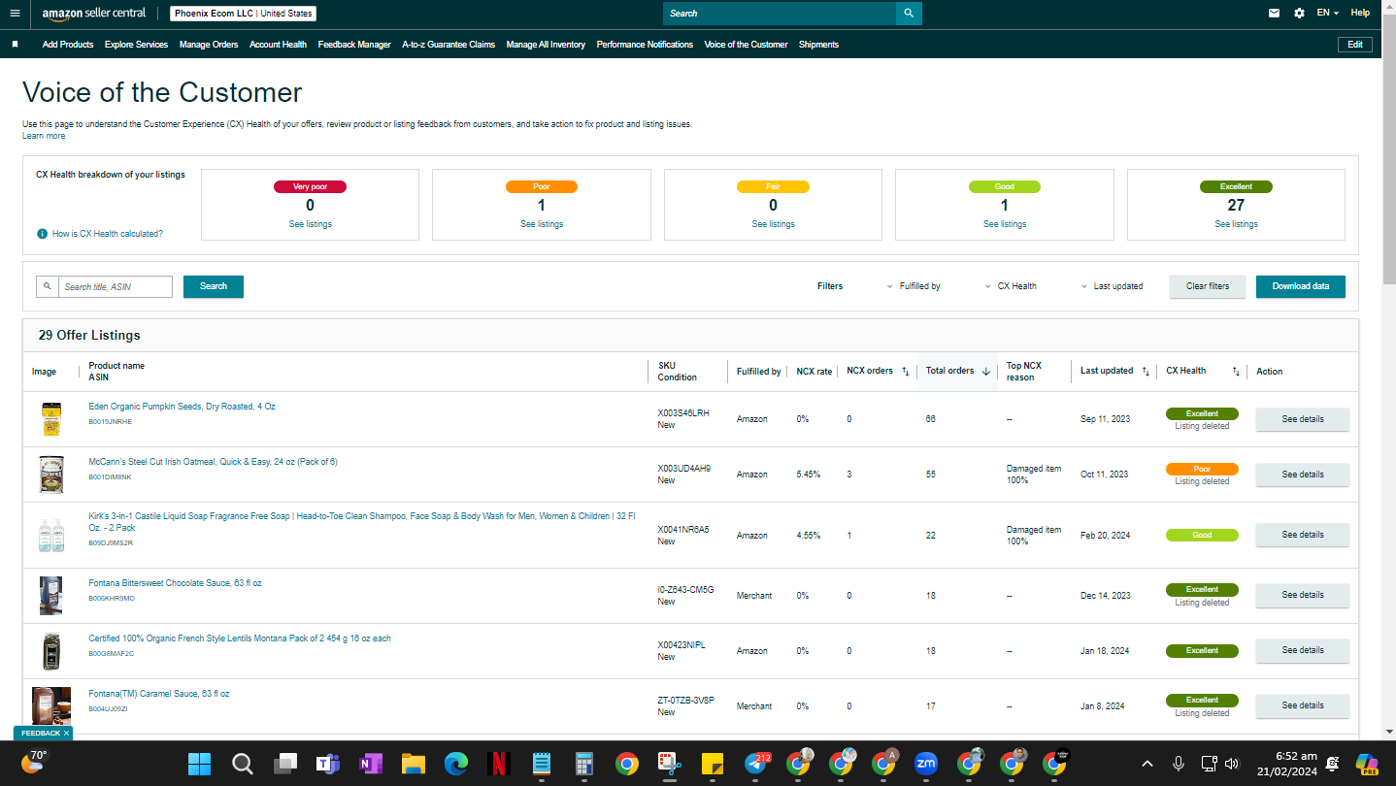Open the weather widget showing 70°
Image resolution: width=1396 pixels, height=786 pixels.
coord(34,761)
